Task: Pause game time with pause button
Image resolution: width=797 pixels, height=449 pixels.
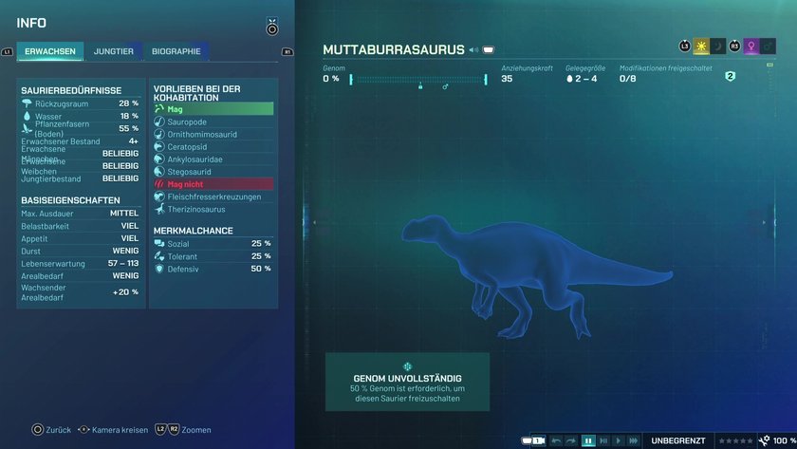Action: [x=588, y=440]
